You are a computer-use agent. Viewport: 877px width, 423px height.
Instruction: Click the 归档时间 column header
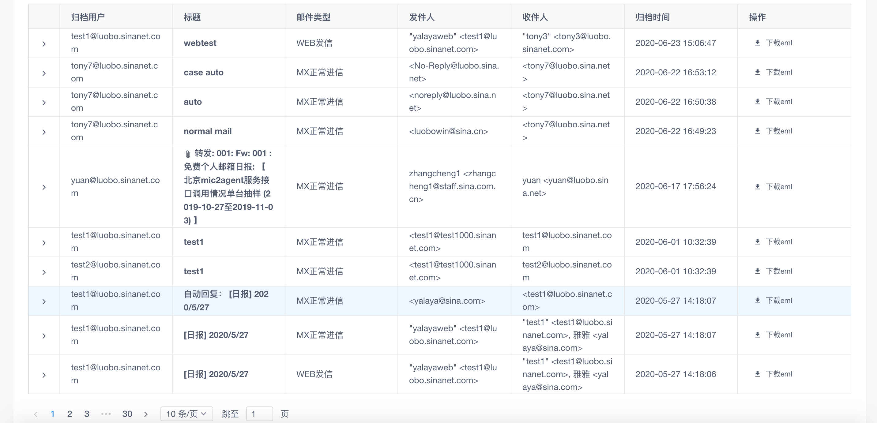tap(652, 17)
